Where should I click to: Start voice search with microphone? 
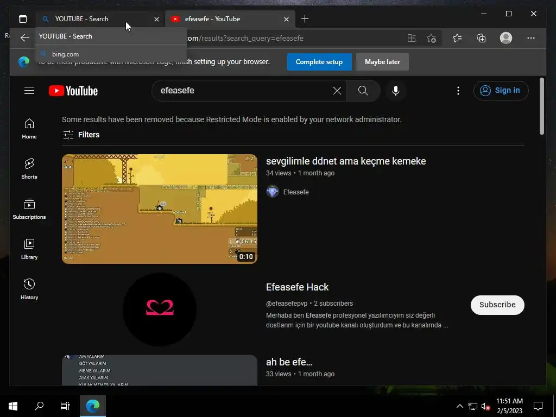point(396,91)
